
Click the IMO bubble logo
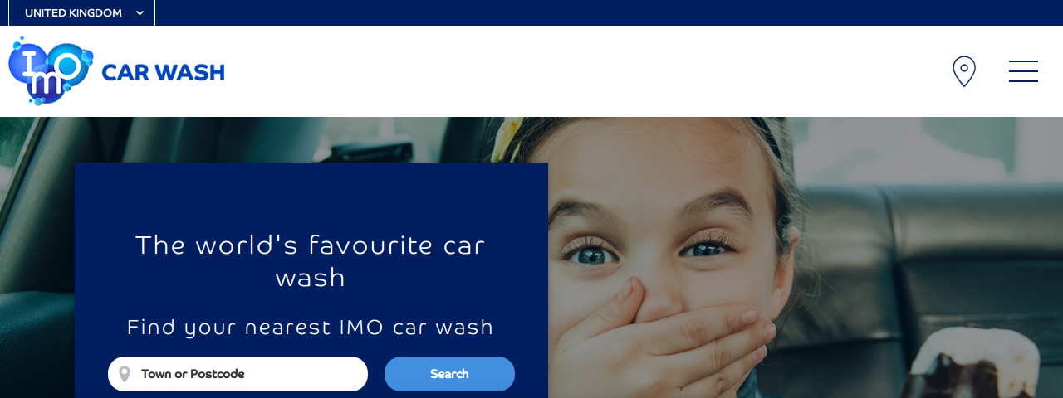50,70
